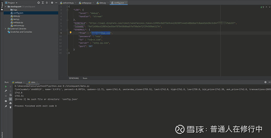
Task: Close the welcome.py editor tab
Action: 75,3
